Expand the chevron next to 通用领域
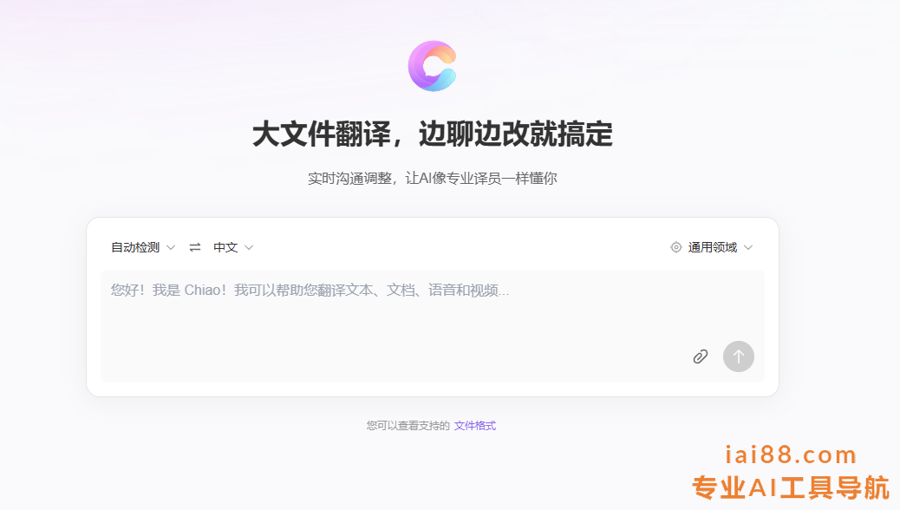This screenshot has width=900, height=510. [x=748, y=247]
